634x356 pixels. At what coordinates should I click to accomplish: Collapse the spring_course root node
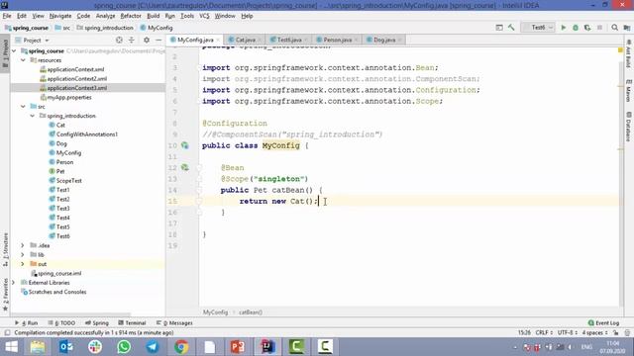coord(14,50)
